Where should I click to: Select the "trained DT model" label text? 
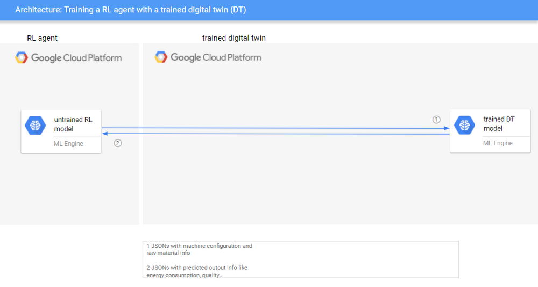tap(499, 124)
